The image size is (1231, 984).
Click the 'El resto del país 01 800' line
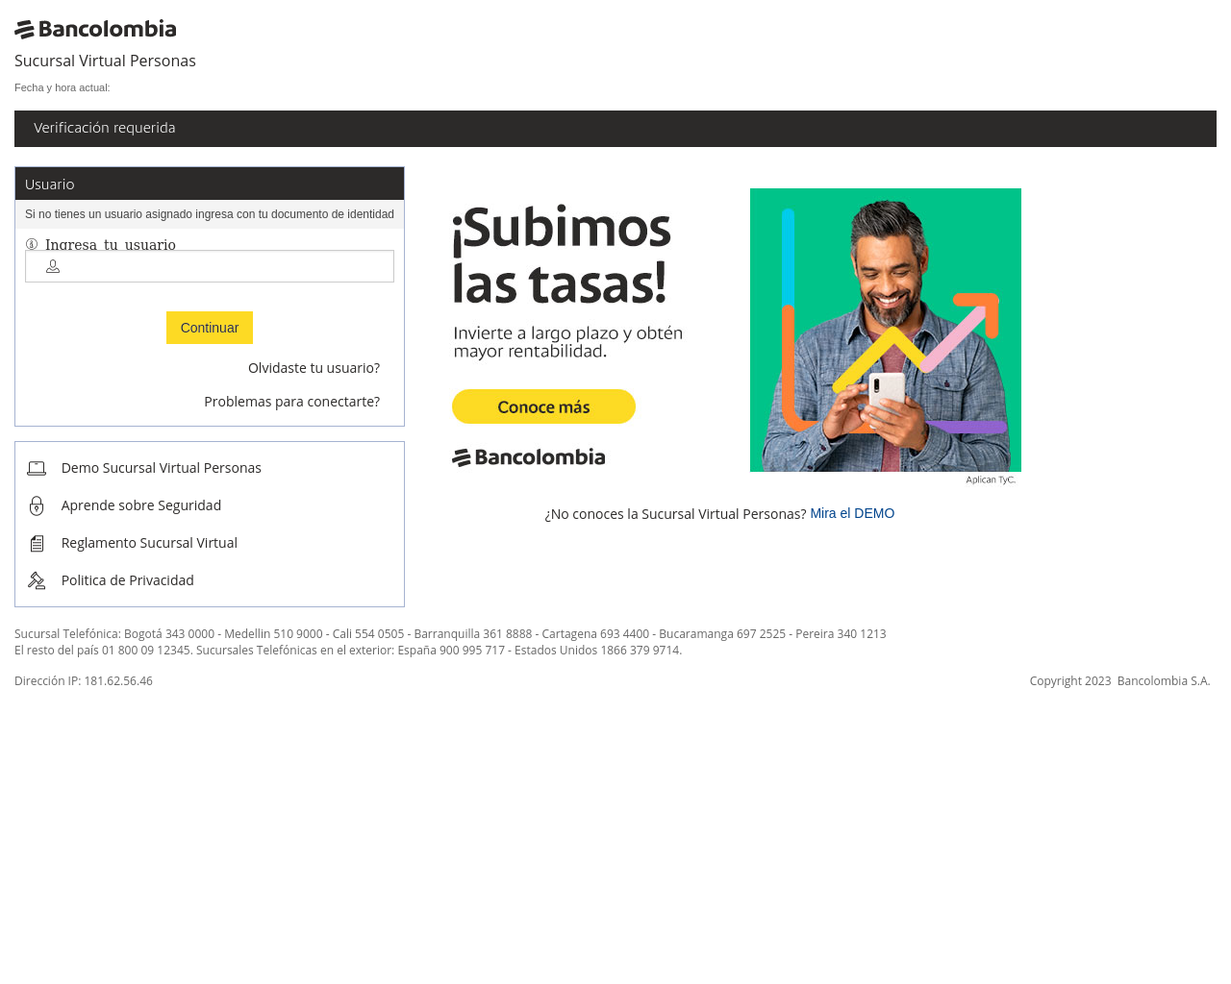pyautogui.click(x=348, y=651)
